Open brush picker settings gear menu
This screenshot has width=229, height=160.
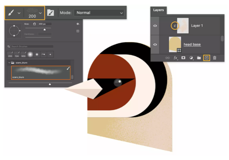78,24
